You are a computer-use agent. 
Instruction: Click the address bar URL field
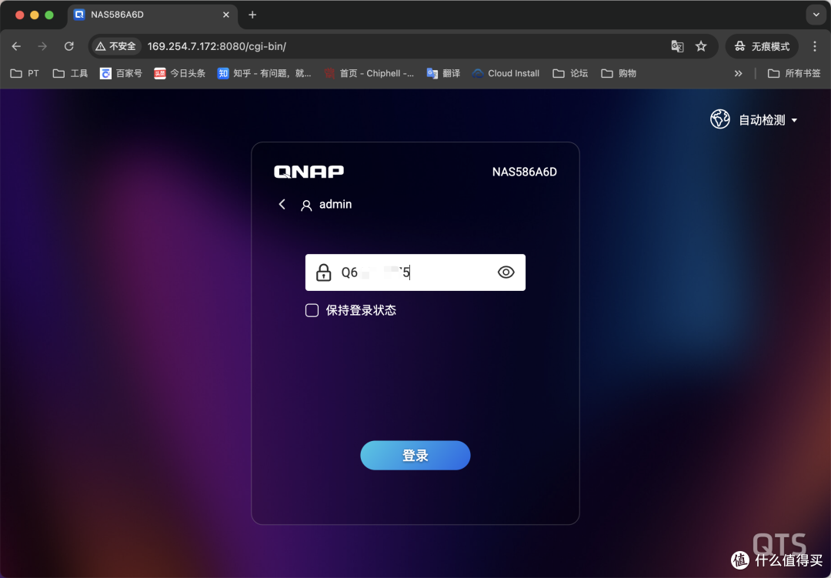(x=402, y=47)
